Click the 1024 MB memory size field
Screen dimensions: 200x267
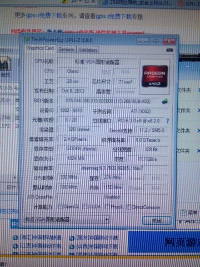[x=76, y=158]
